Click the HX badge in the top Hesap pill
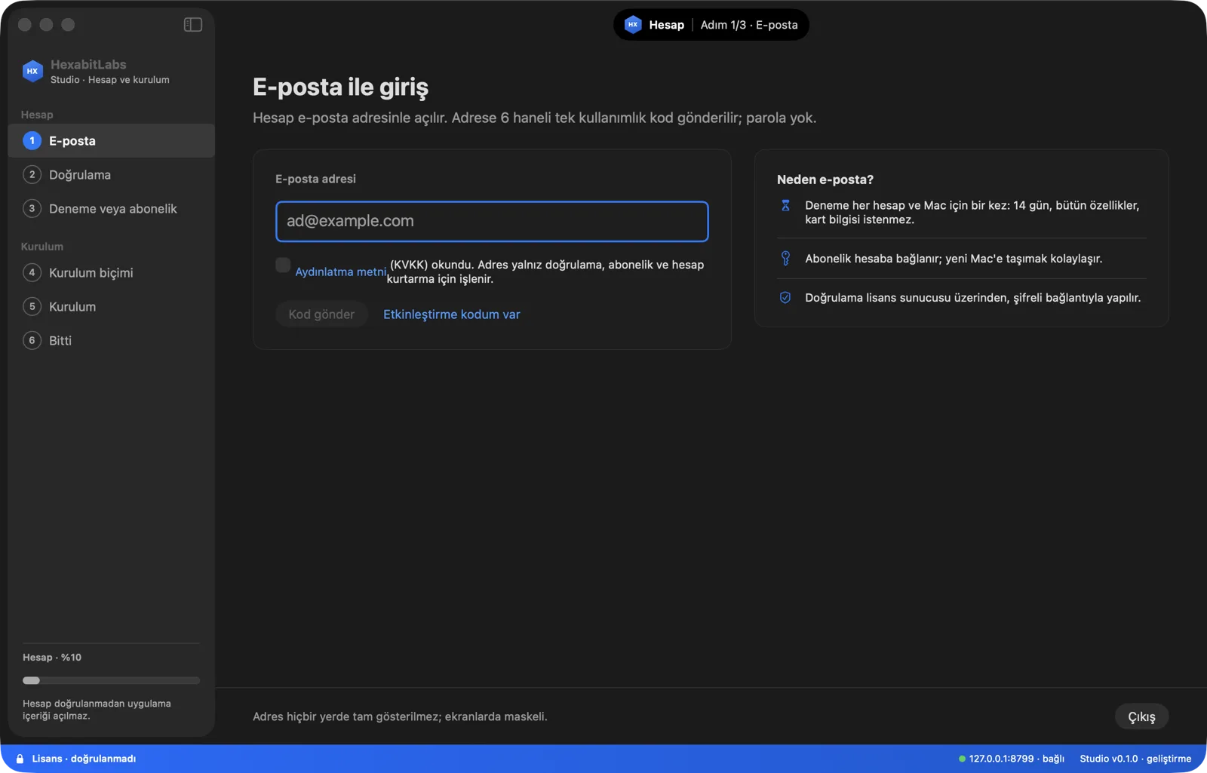This screenshot has height=773, width=1207. [633, 25]
